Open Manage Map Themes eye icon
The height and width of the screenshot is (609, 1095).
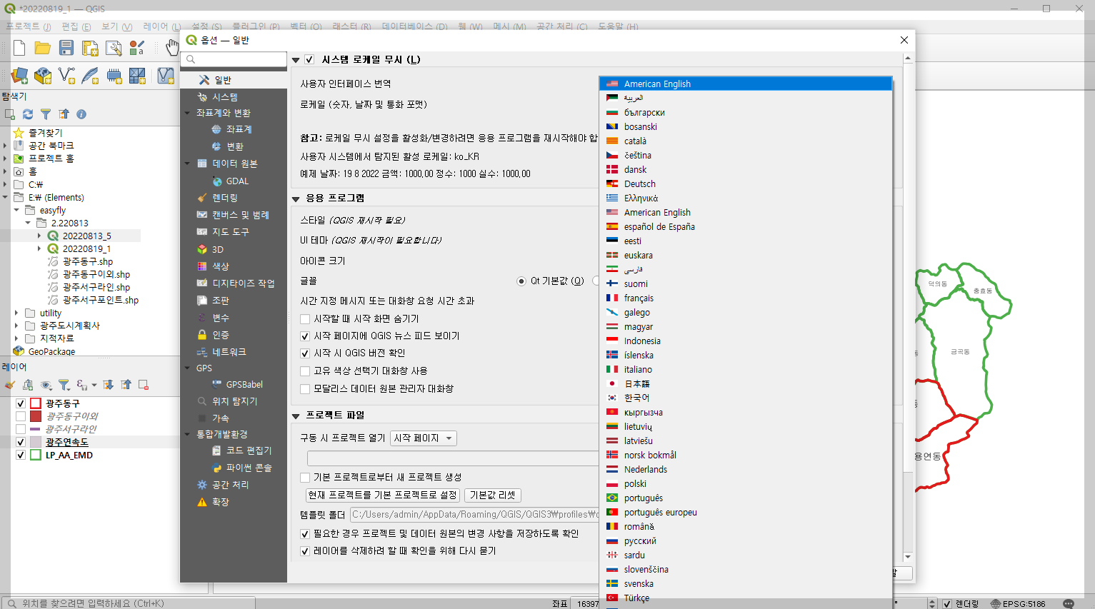coord(46,385)
